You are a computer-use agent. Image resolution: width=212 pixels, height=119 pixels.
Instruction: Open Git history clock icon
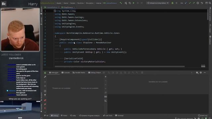(x=198, y=3)
